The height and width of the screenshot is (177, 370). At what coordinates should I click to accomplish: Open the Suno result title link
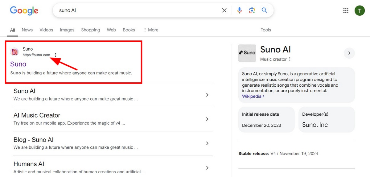(x=18, y=64)
